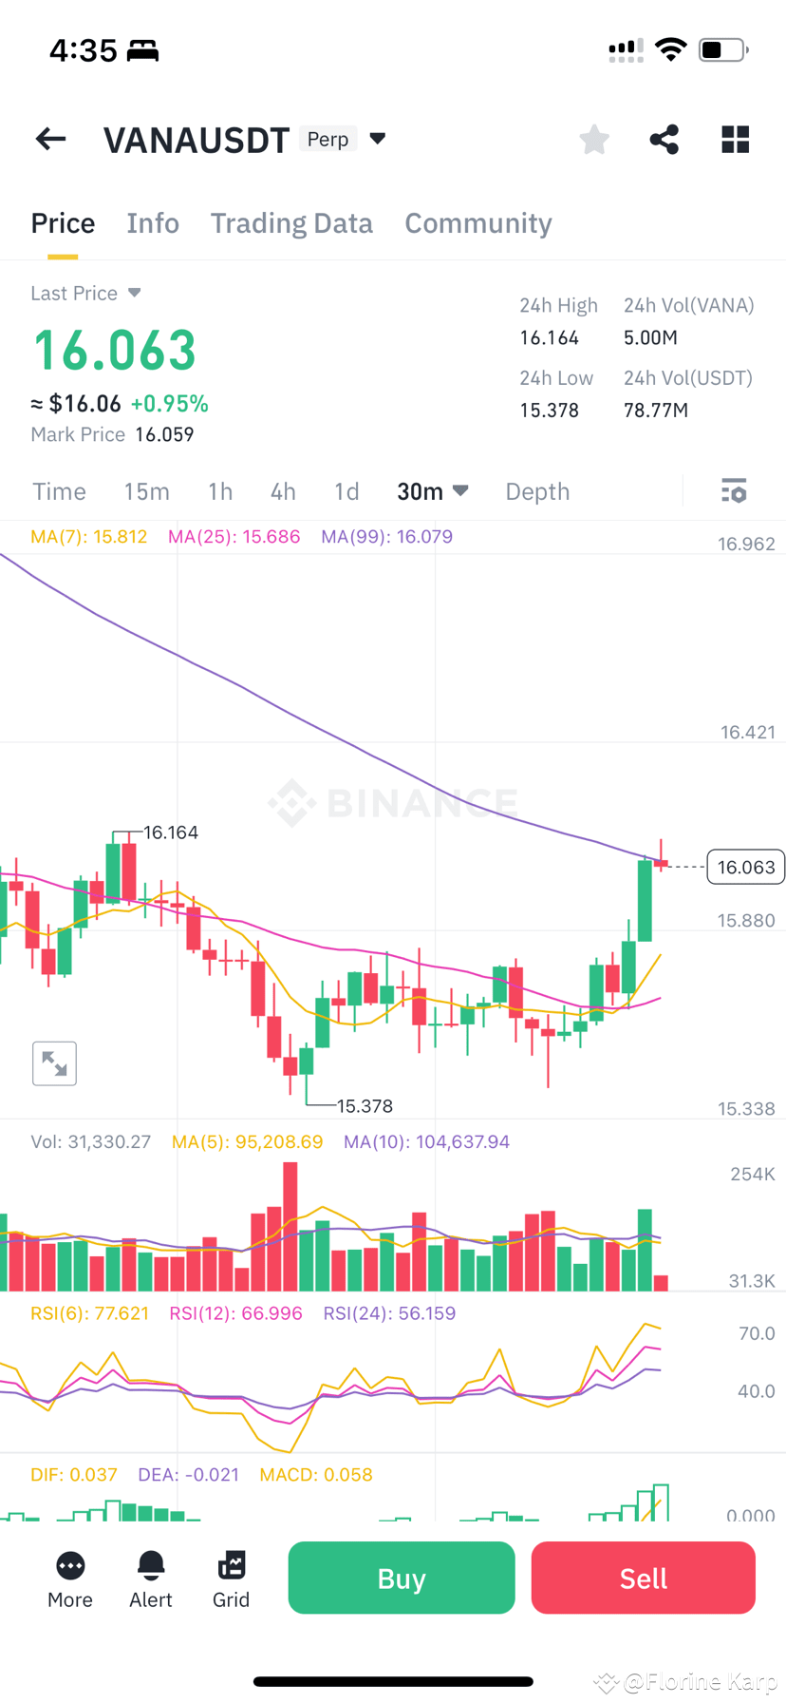
Task: Enable the 15m timeframe
Action: tap(146, 491)
